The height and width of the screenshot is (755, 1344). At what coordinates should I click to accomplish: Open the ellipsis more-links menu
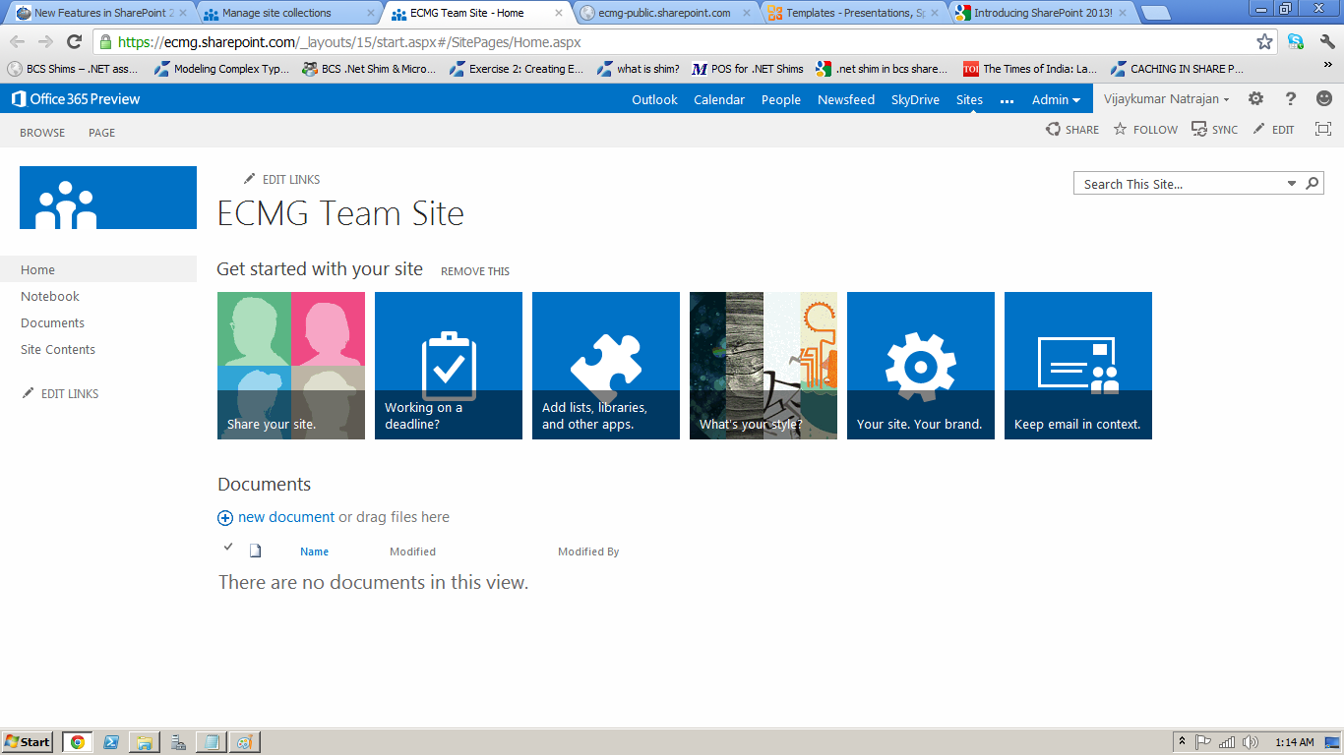[x=1007, y=100]
